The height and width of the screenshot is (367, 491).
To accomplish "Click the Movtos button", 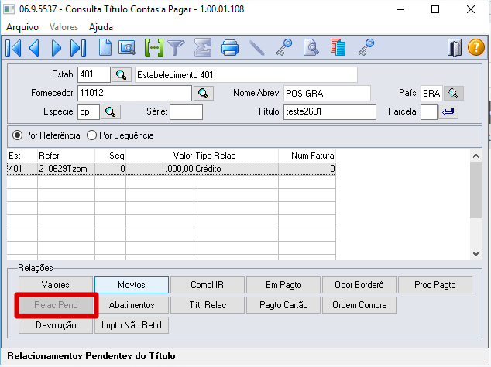I will [132, 285].
